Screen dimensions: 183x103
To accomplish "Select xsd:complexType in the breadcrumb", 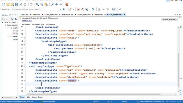I will [x=38, y=24].
